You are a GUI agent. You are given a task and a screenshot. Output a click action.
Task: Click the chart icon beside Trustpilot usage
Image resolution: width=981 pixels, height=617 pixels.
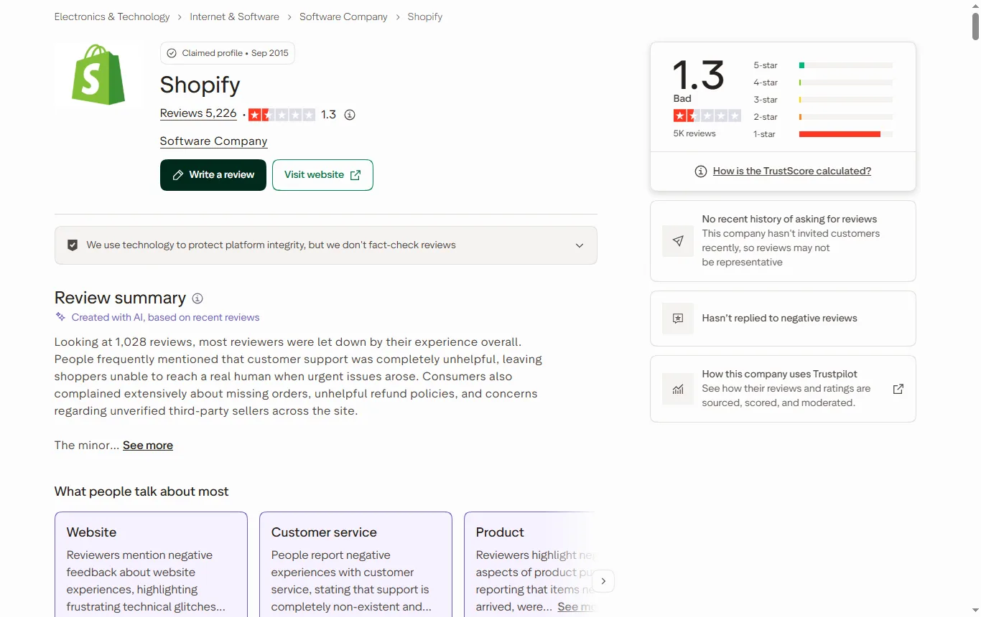point(678,389)
